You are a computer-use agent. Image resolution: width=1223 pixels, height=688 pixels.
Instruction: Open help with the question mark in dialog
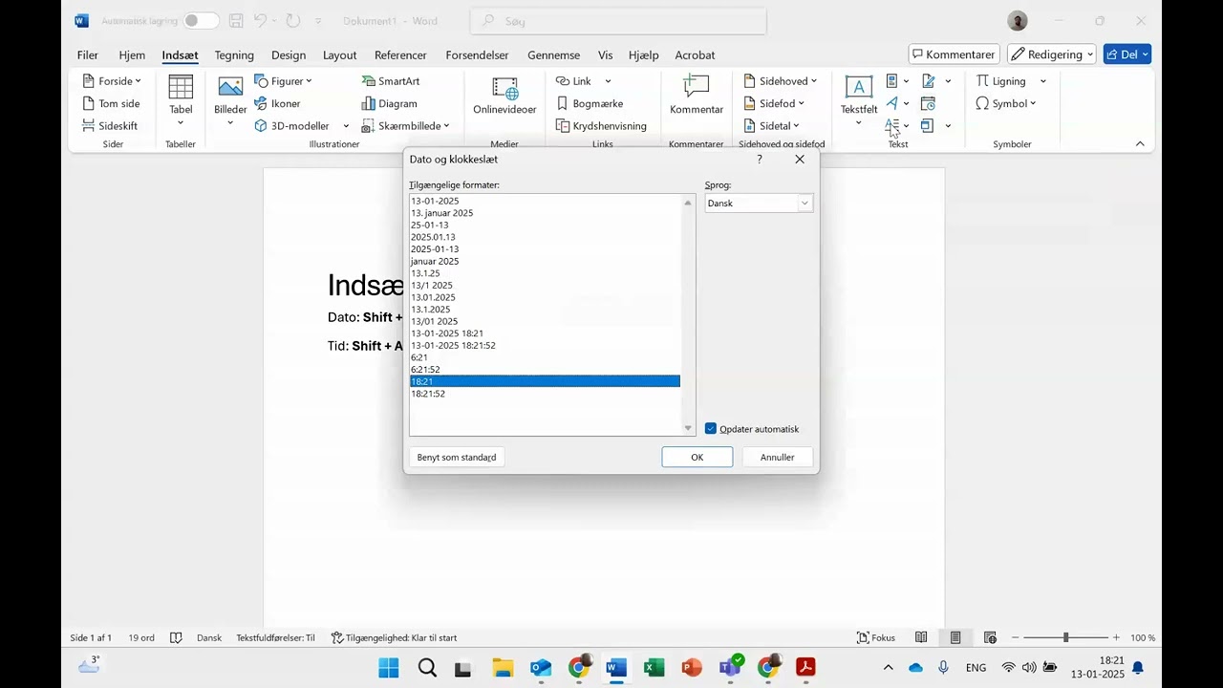pyautogui.click(x=760, y=160)
